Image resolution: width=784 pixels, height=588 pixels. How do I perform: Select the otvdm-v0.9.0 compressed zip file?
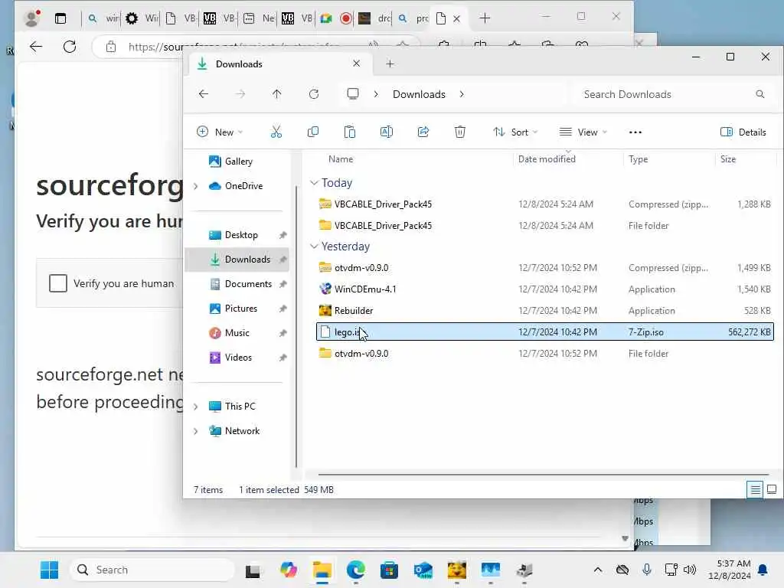click(545, 268)
